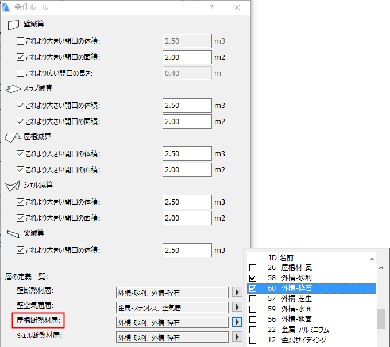Viewport: 390px width, 347px height.
Task: Enable wall opening volume checkbox under 壁減算
Action: 20,41
